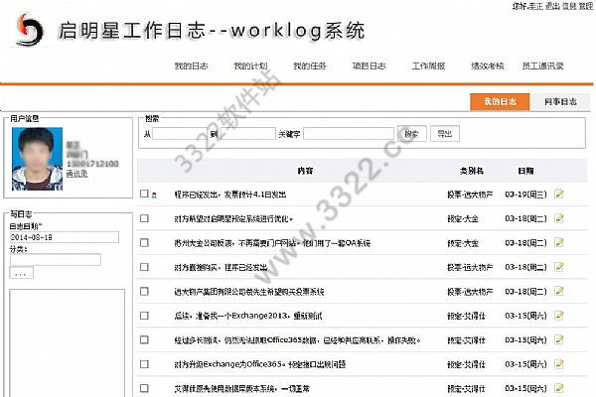Click the 内容 column header

(x=305, y=171)
